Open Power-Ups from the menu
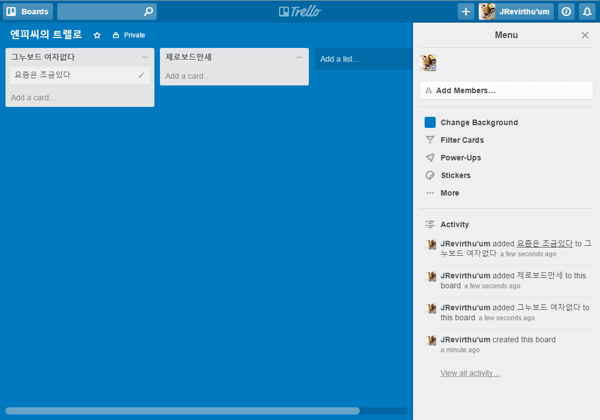This screenshot has width=600, height=420. pos(460,158)
